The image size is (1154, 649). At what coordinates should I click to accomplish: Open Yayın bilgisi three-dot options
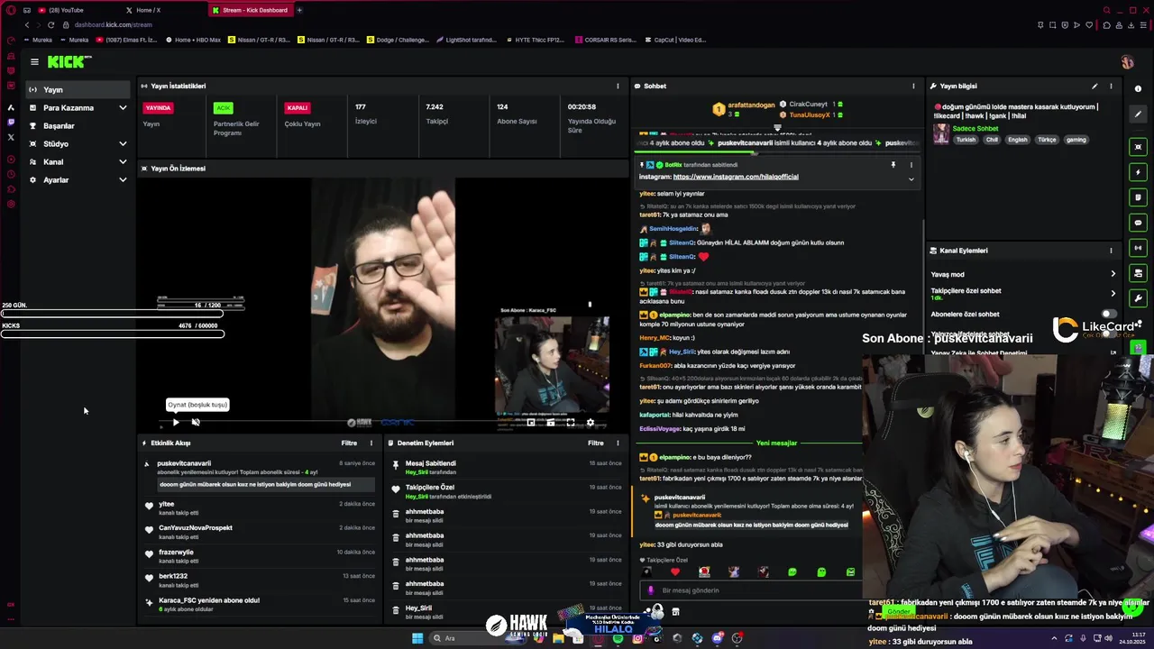(x=1111, y=86)
